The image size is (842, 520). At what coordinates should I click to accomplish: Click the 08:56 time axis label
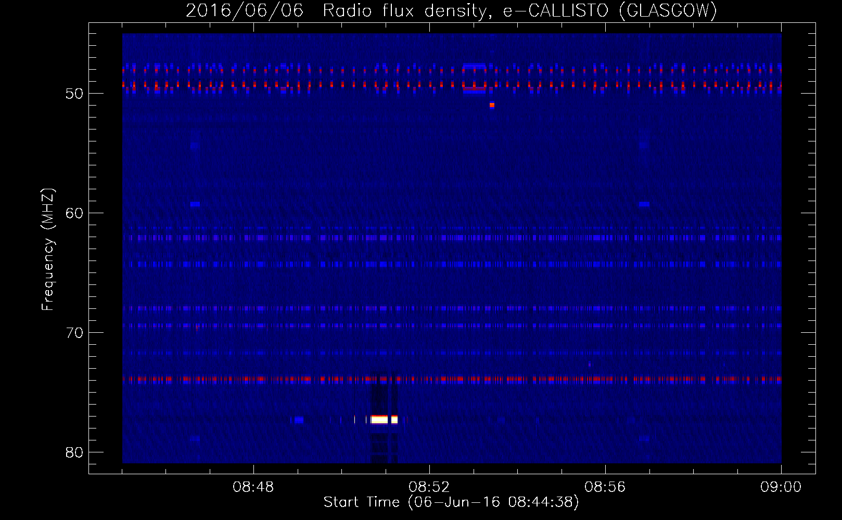[x=605, y=487]
